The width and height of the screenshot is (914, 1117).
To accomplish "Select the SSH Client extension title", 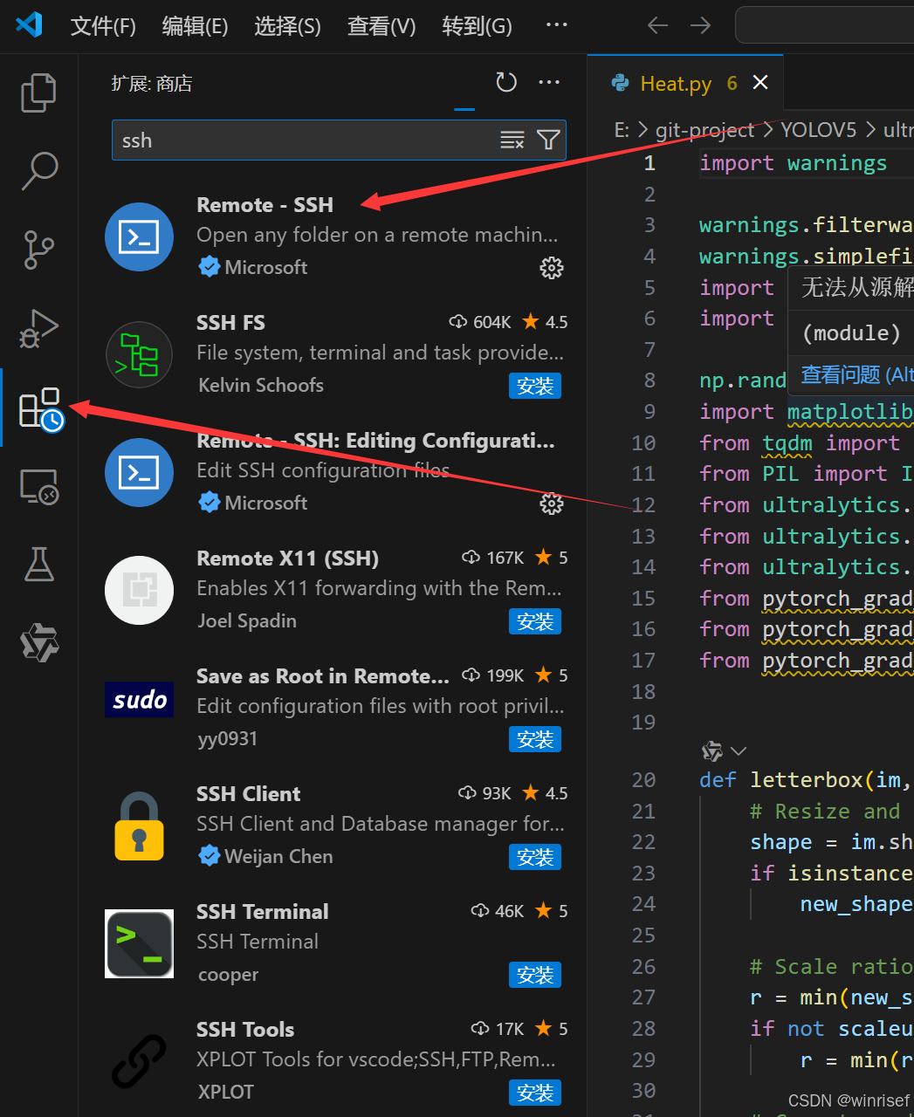I will click(x=248, y=794).
